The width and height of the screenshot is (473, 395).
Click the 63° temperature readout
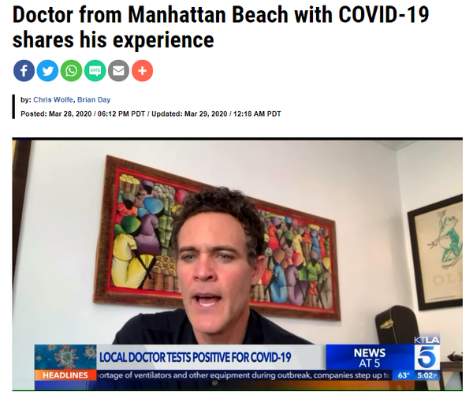[x=404, y=375]
